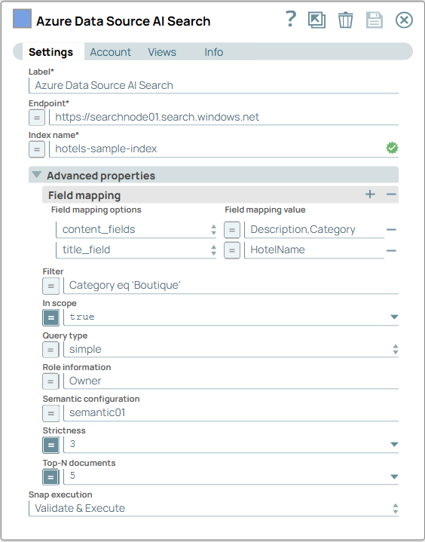The height and width of the screenshot is (542, 425).
Task: Add a Field mapping row with plus icon
Action: 370,194
